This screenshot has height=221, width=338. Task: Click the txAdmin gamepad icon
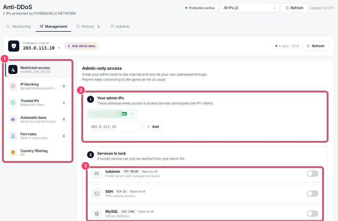97,173
